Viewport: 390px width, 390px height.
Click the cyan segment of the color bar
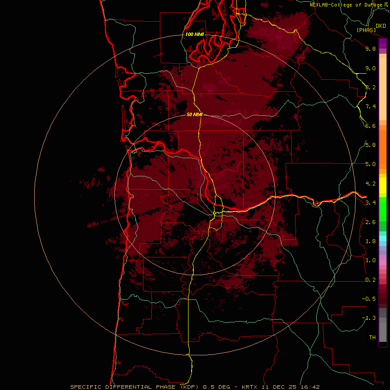pyautogui.click(x=383, y=238)
